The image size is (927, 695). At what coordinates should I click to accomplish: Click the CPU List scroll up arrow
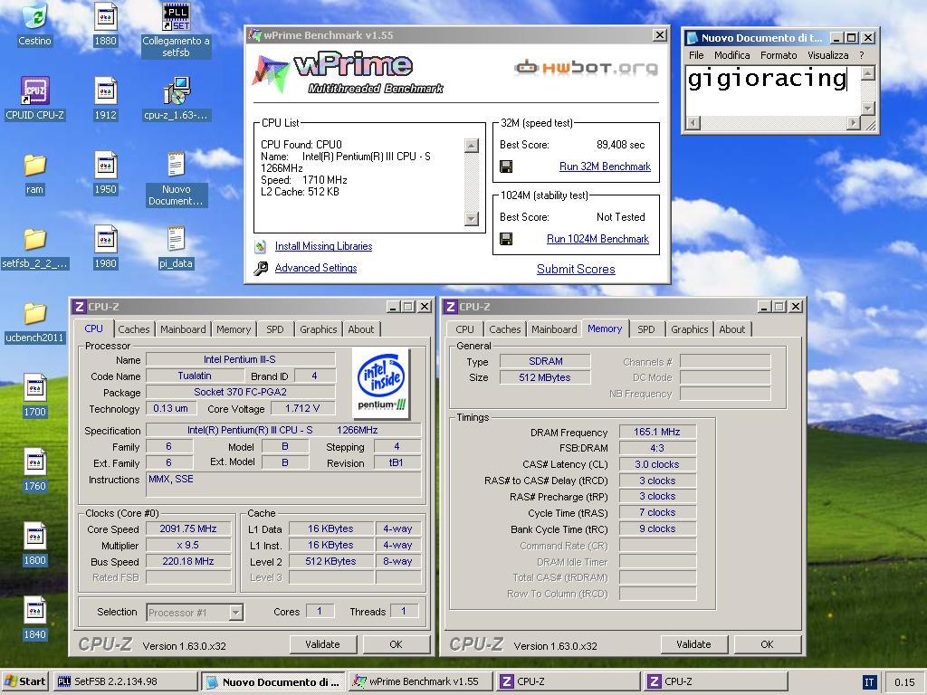pos(471,146)
